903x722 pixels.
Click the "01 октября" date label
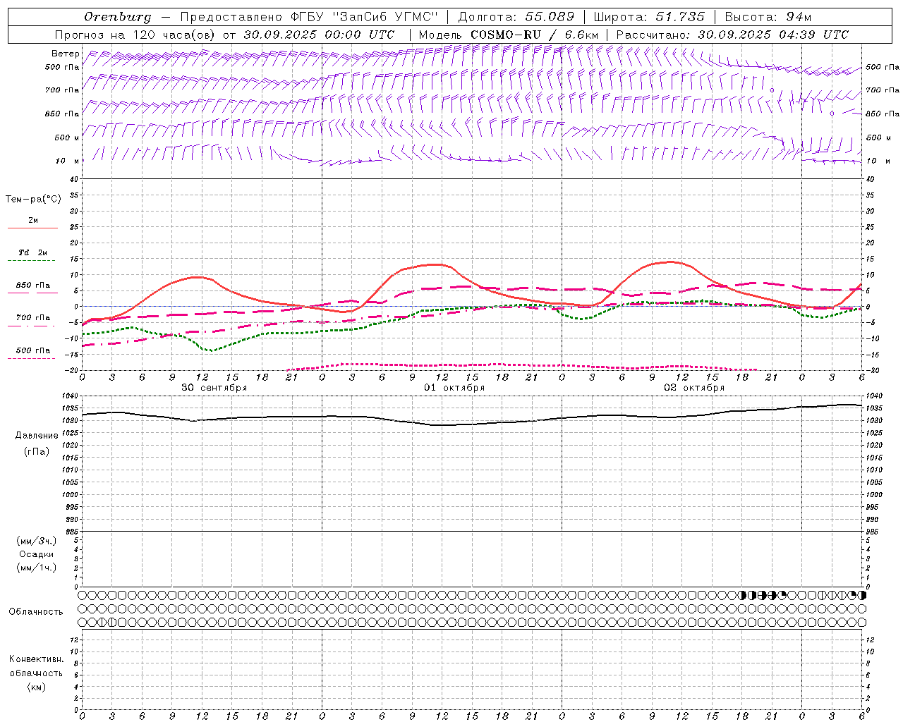click(x=454, y=388)
